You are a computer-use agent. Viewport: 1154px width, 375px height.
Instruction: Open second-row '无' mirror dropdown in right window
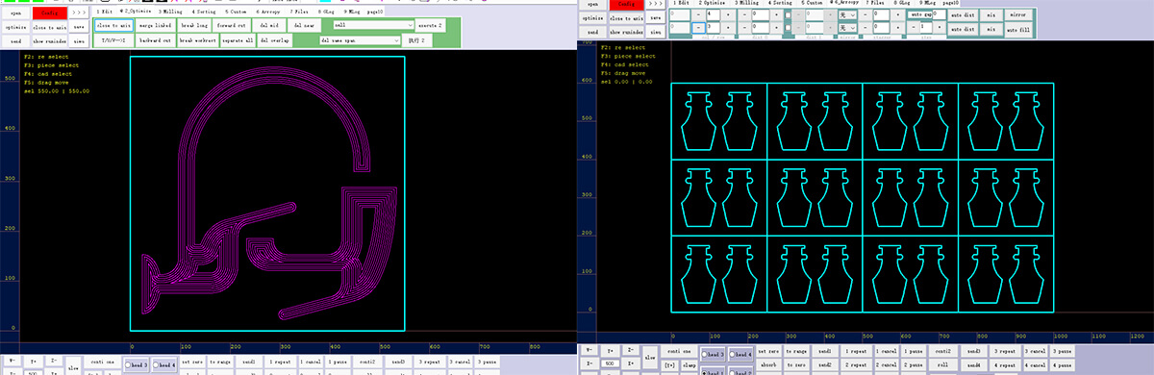coord(847,28)
